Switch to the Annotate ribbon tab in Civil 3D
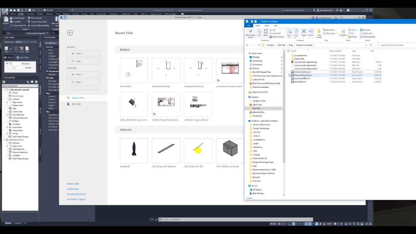The width and height of the screenshot is (416, 234). (30, 14)
